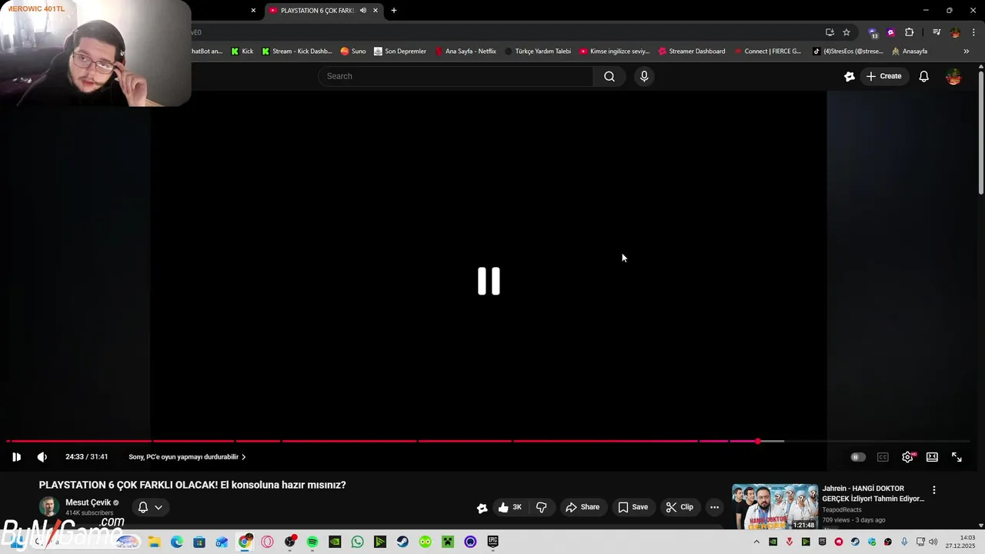Dislike the video with thumbs down
The width and height of the screenshot is (985, 554).
pyautogui.click(x=542, y=507)
